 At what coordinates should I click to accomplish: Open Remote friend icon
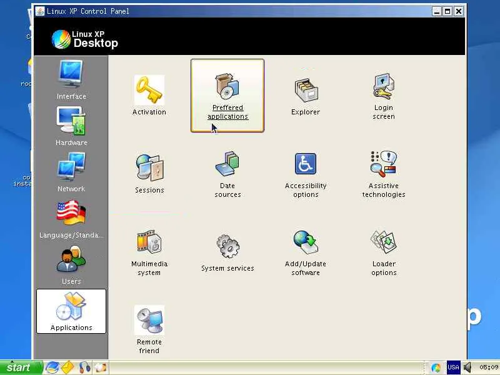149,330
